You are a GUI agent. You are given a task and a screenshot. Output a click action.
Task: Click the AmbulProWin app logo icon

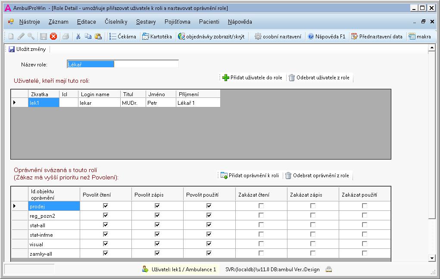pyautogui.click(x=8, y=8)
